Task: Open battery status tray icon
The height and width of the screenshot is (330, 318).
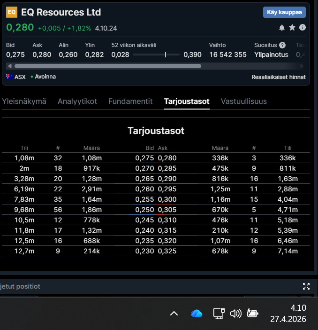Action: (252, 313)
